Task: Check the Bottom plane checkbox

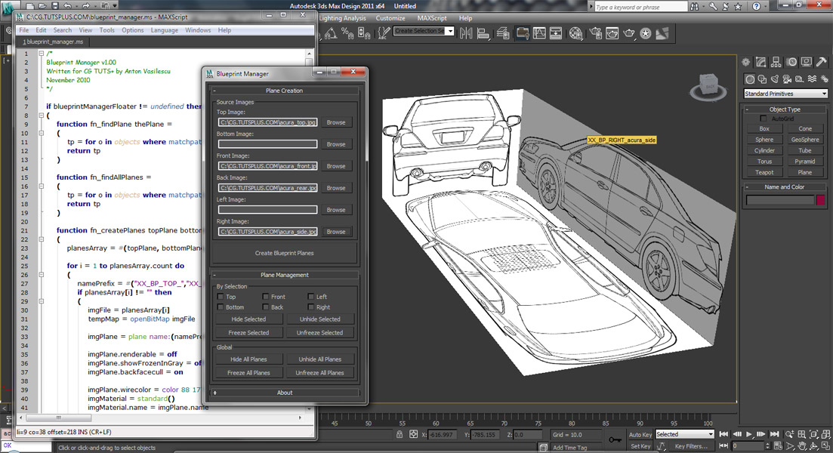Action: point(221,307)
